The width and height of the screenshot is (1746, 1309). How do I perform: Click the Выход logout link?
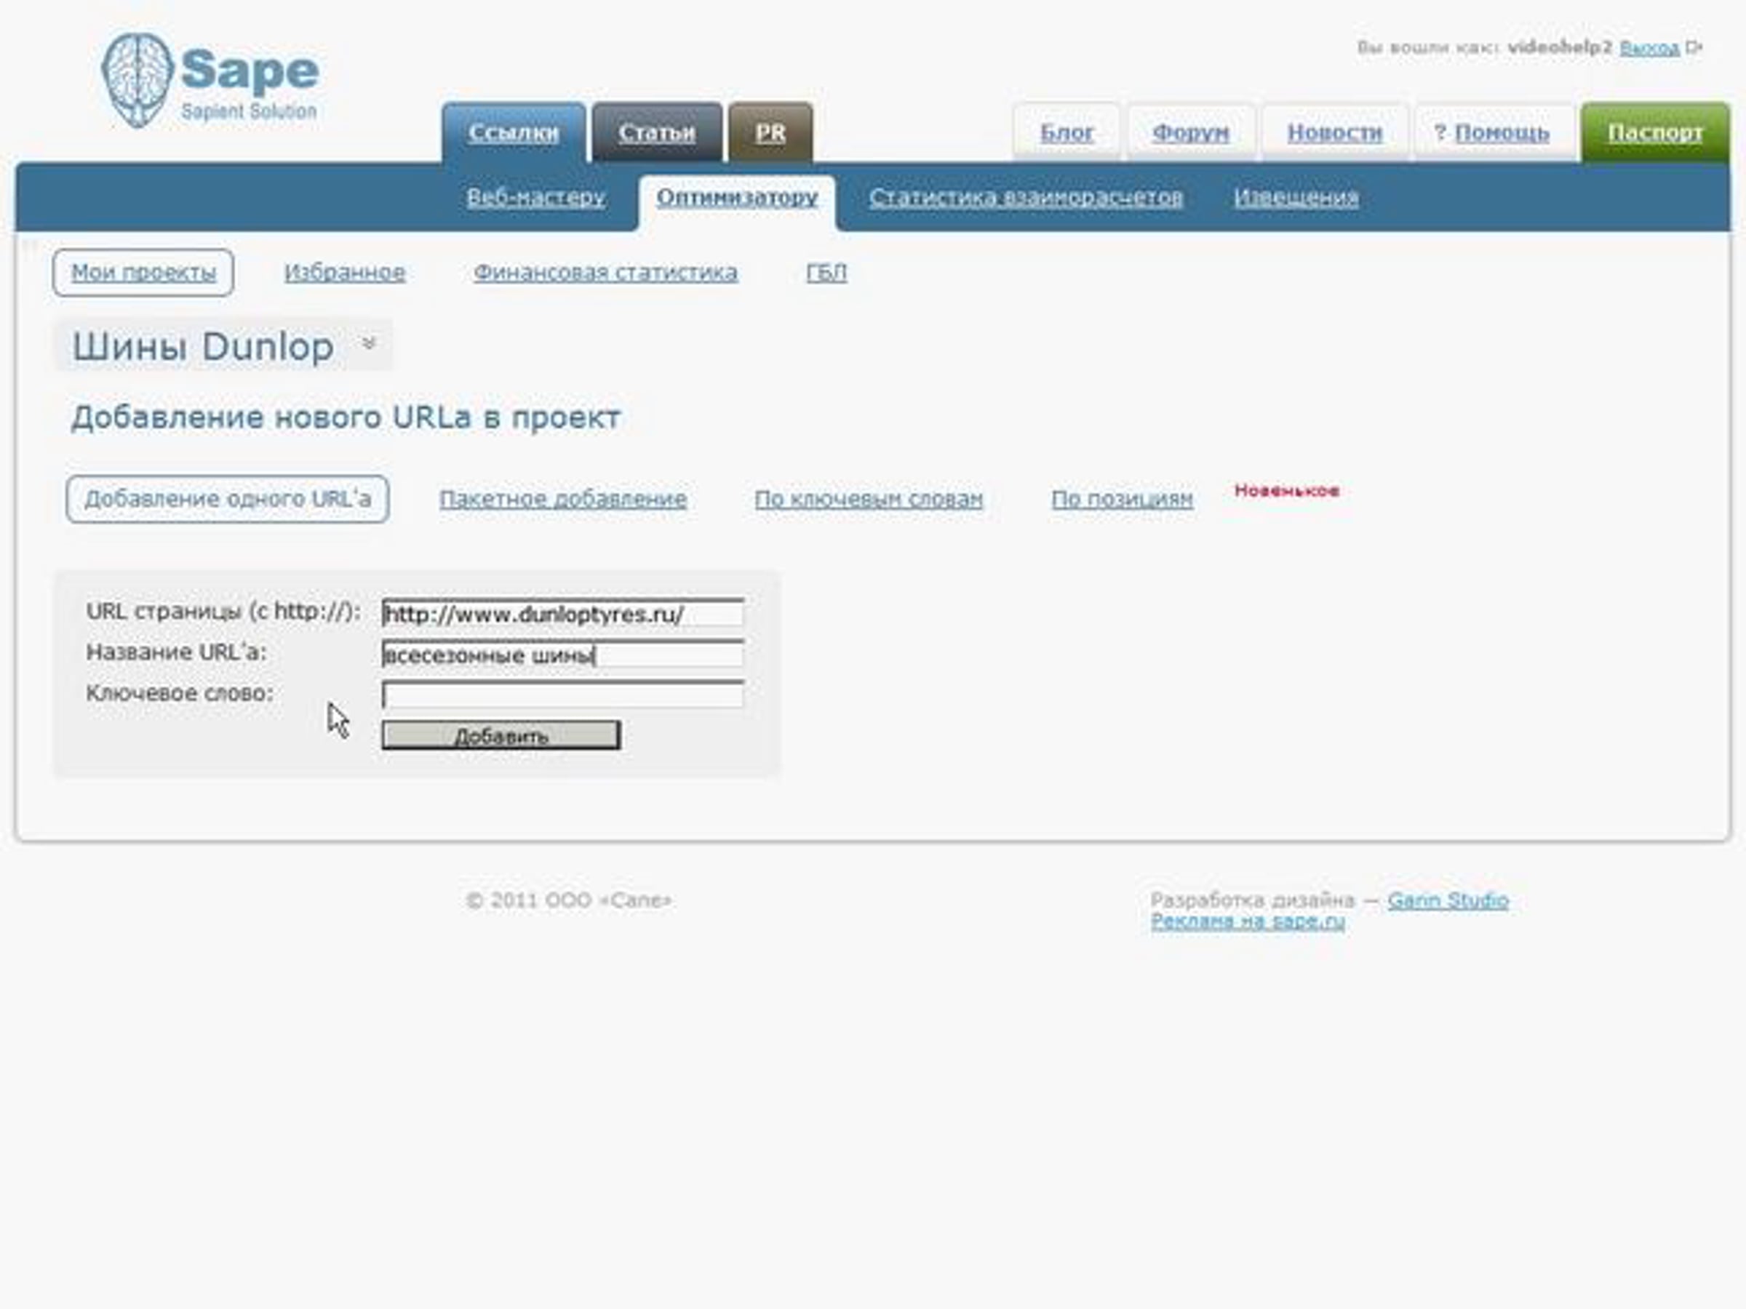click(1649, 48)
